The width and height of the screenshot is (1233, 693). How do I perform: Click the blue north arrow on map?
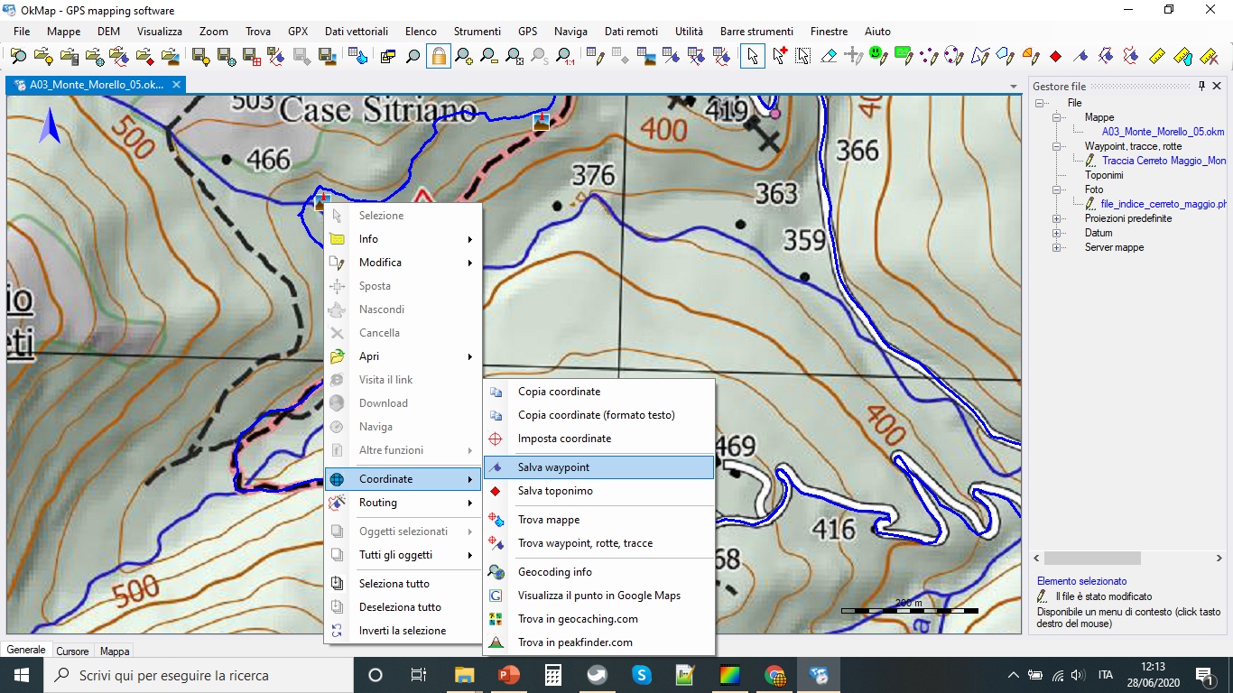point(50,126)
